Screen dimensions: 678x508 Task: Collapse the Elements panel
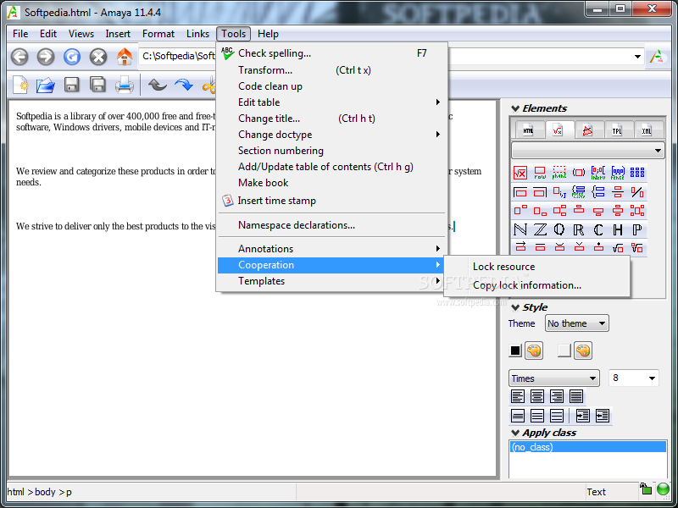click(515, 108)
